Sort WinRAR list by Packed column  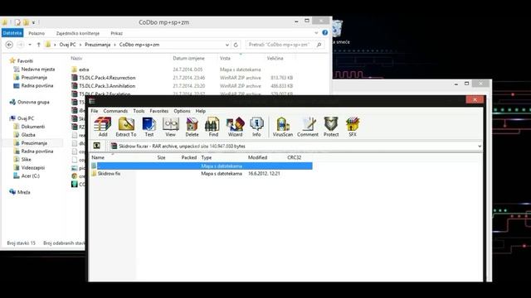[189, 157]
